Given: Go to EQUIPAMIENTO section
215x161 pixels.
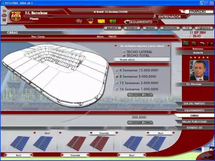Looking at the screenshot, I should click(194, 110).
